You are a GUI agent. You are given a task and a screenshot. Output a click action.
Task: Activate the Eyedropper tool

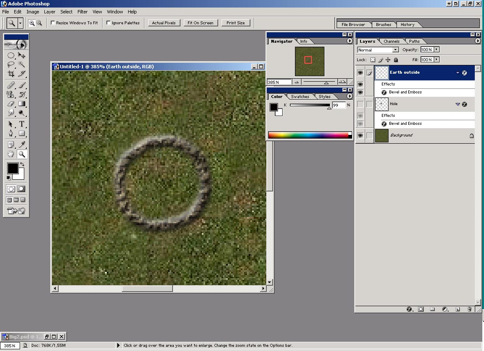pyautogui.click(x=22, y=145)
